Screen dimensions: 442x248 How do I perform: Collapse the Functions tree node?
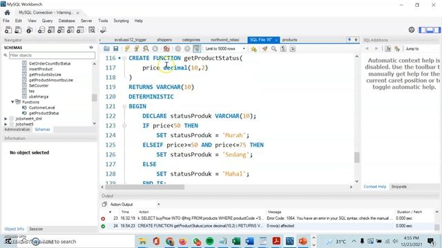12,102
